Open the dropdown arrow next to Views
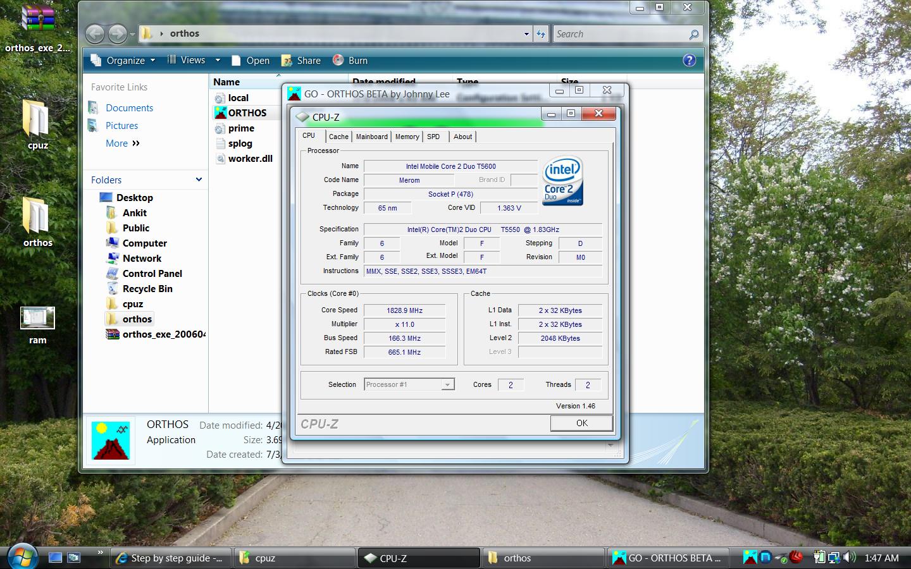 click(x=218, y=60)
